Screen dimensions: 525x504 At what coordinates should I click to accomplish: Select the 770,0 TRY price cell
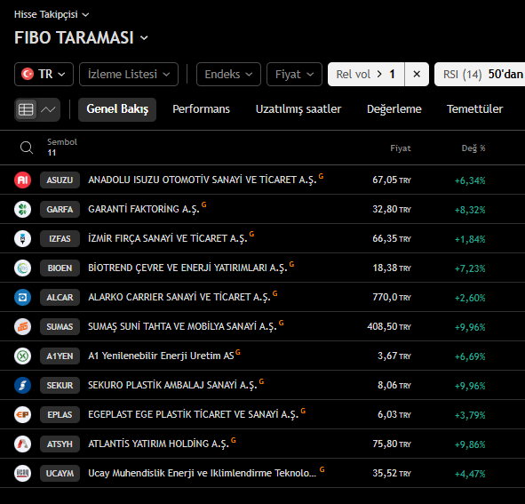tap(392, 297)
